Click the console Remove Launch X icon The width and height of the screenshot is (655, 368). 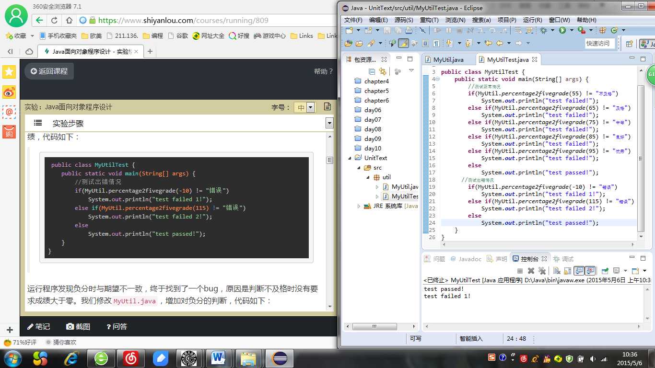pyautogui.click(x=531, y=271)
